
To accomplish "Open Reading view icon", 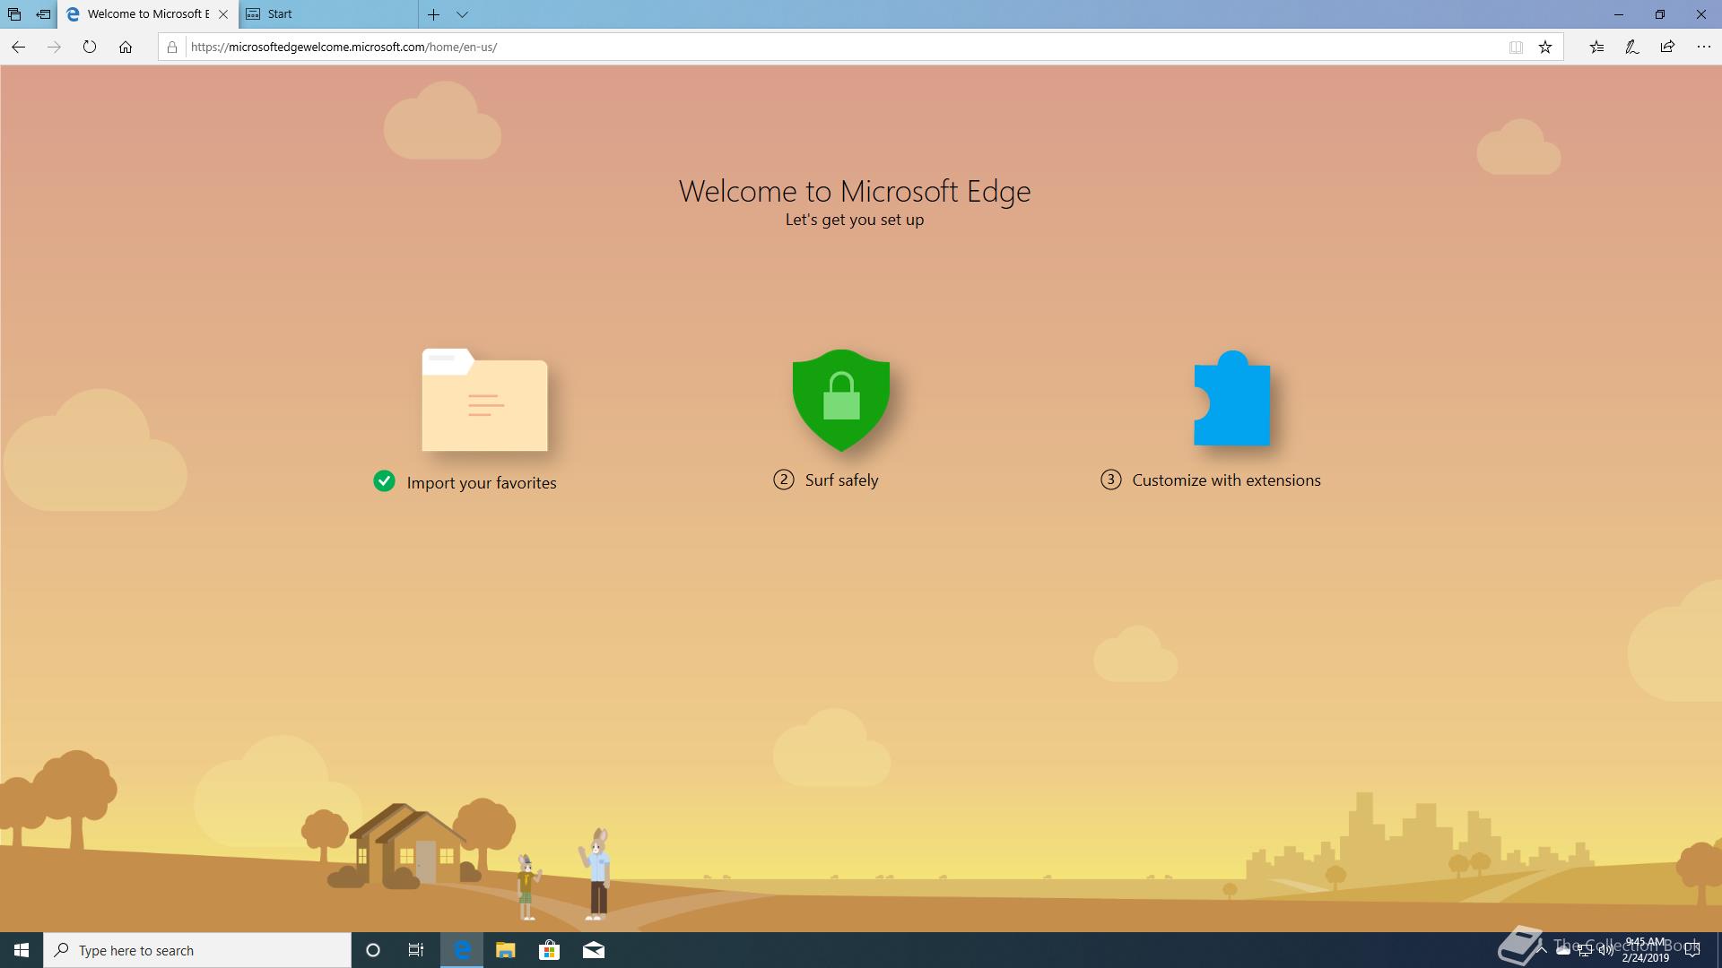I will pos(1516,47).
